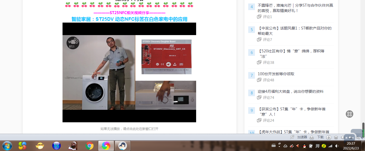
Task: Open 【520社区有你】 article
Action: pos(291,54)
